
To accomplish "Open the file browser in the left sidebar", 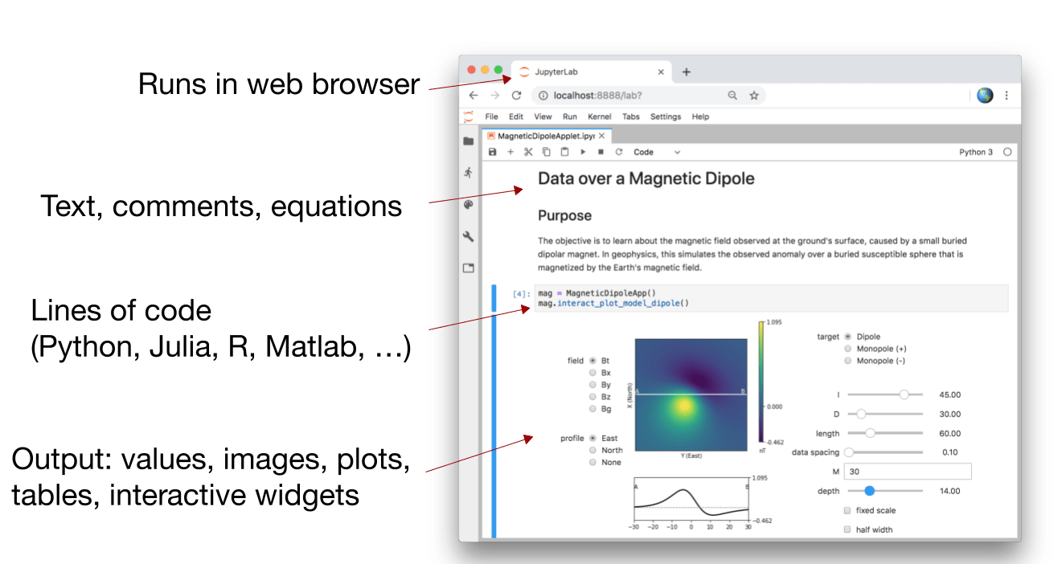I will point(468,140).
